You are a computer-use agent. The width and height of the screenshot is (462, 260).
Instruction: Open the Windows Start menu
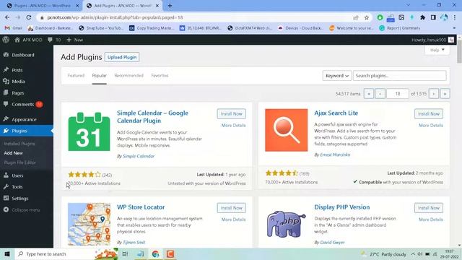pyautogui.click(x=7, y=253)
